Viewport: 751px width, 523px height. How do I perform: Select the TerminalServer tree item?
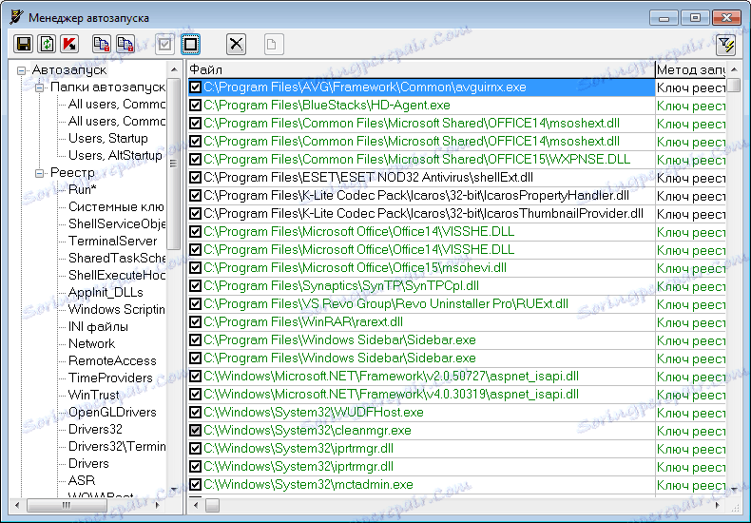[112, 241]
